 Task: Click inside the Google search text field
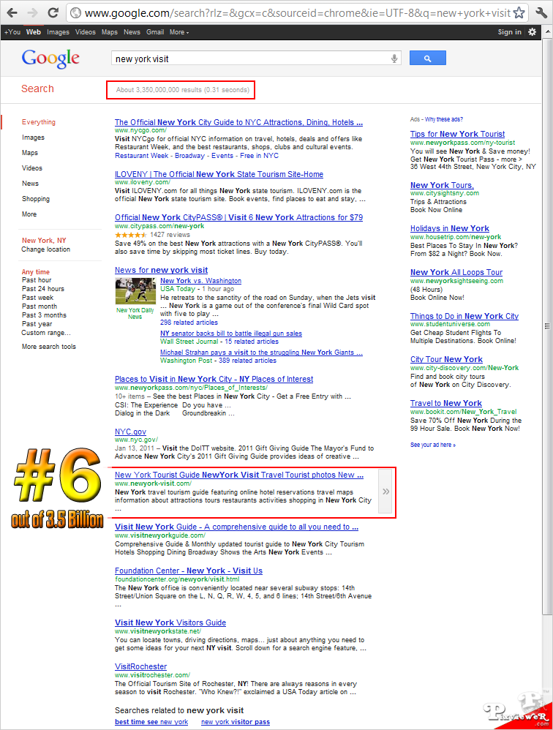pyautogui.click(x=249, y=59)
